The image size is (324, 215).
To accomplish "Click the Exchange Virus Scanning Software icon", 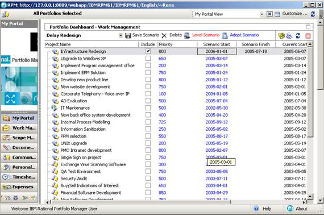I will (55, 164).
